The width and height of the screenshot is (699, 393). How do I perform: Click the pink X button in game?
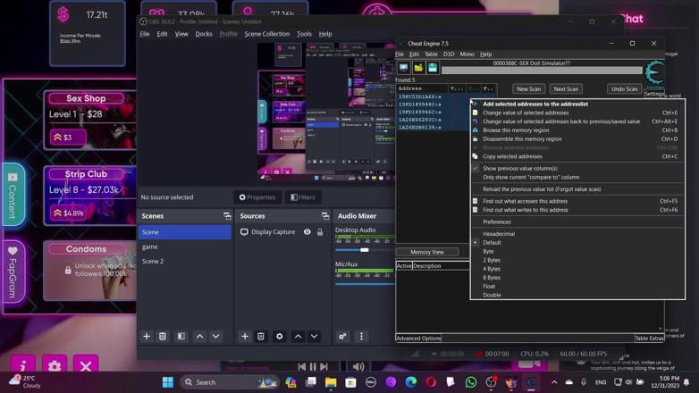tap(86, 365)
